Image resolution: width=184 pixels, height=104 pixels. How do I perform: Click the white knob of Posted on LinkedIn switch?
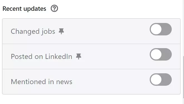(156, 54)
